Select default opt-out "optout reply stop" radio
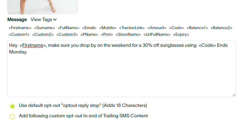This screenshot has width=248, height=122. point(12,106)
